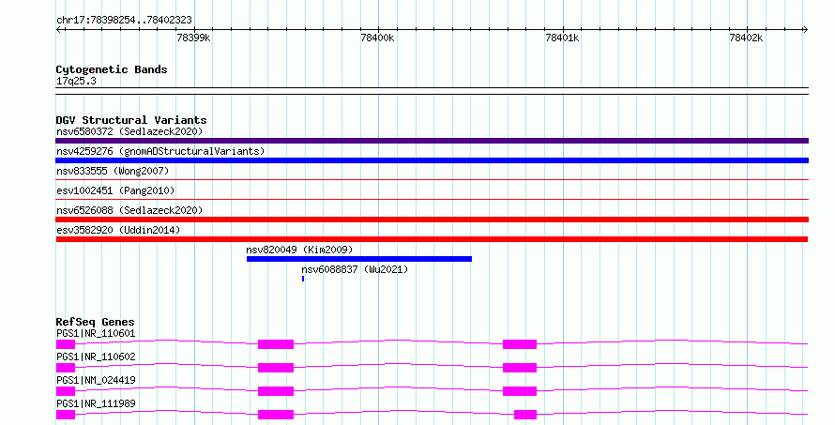Click the rightmost exon block of NM_024419
835x425 pixels.
520,391
